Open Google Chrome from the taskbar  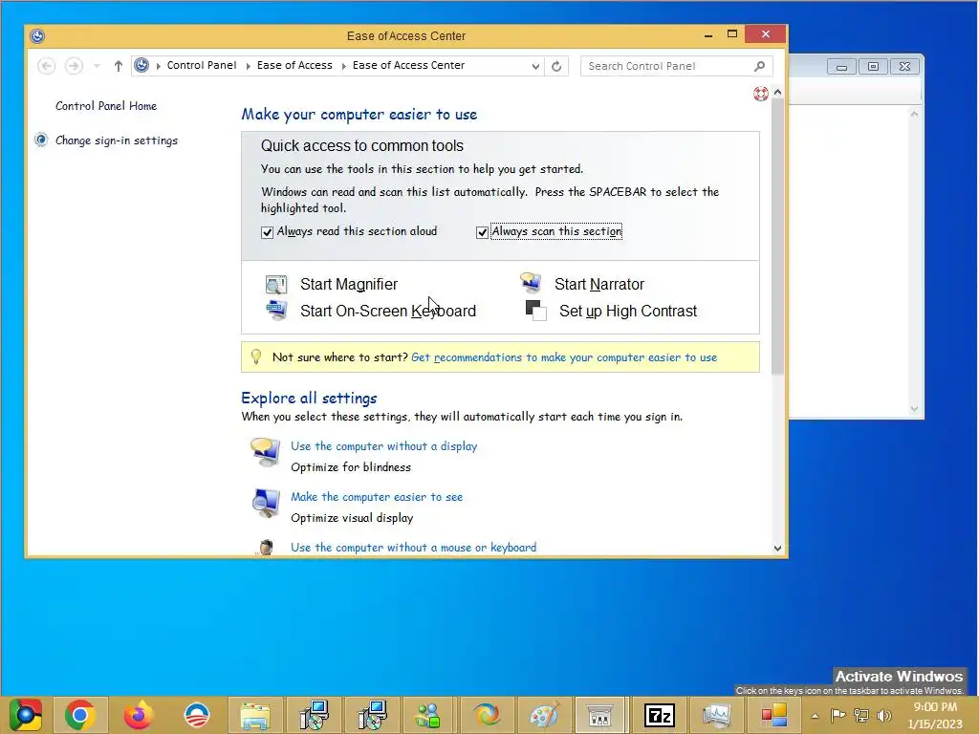coord(80,715)
